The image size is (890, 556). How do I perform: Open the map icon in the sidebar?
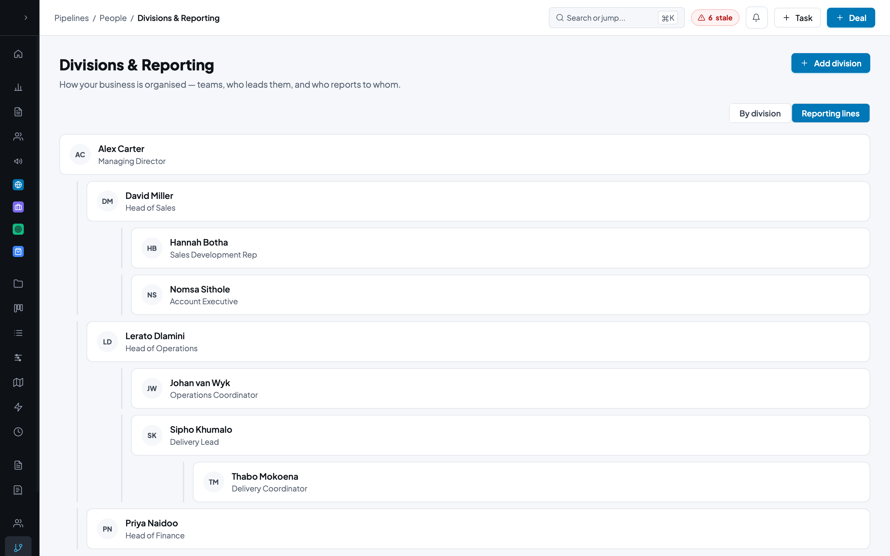[18, 382]
